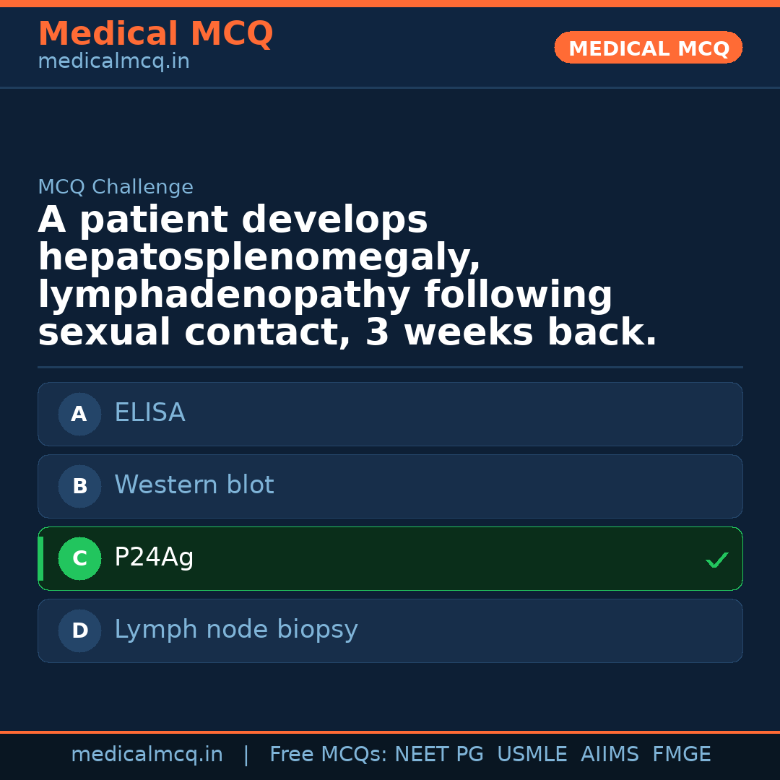Click the orange MEDICAL MCQ badge
Image resolution: width=780 pixels, height=780 pixels.
click(648, 48)
